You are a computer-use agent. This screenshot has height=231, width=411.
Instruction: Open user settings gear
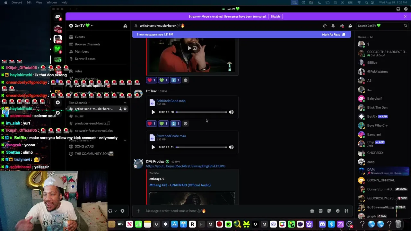tap(122, 211)
